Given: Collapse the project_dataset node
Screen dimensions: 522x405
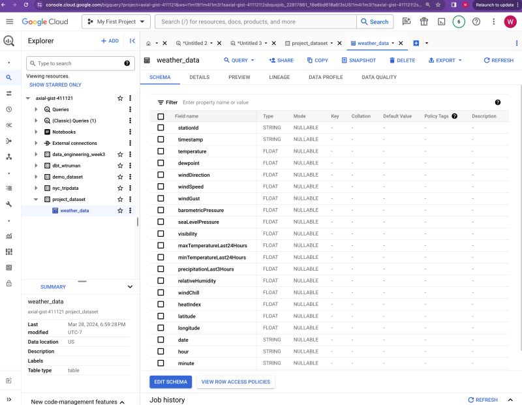Looking at the screenshot, I should point(36,200).
